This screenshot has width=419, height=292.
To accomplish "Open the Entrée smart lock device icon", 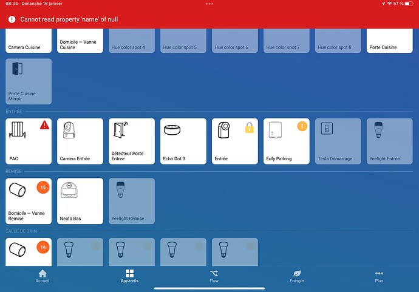I will click(223, 130).
